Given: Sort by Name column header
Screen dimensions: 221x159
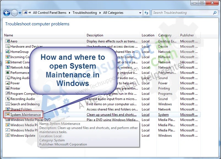Looking at the screenshot, I should tap(9, 35).
